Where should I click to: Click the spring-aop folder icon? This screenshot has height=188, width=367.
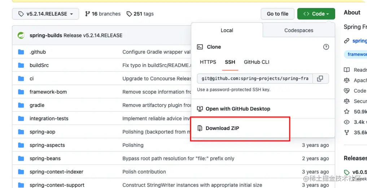click(21, 132)
